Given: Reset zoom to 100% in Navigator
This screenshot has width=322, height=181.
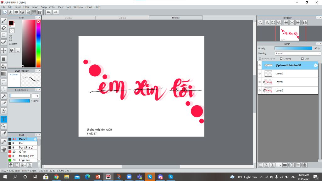Looking at the screenshot, I should point(260,23).
